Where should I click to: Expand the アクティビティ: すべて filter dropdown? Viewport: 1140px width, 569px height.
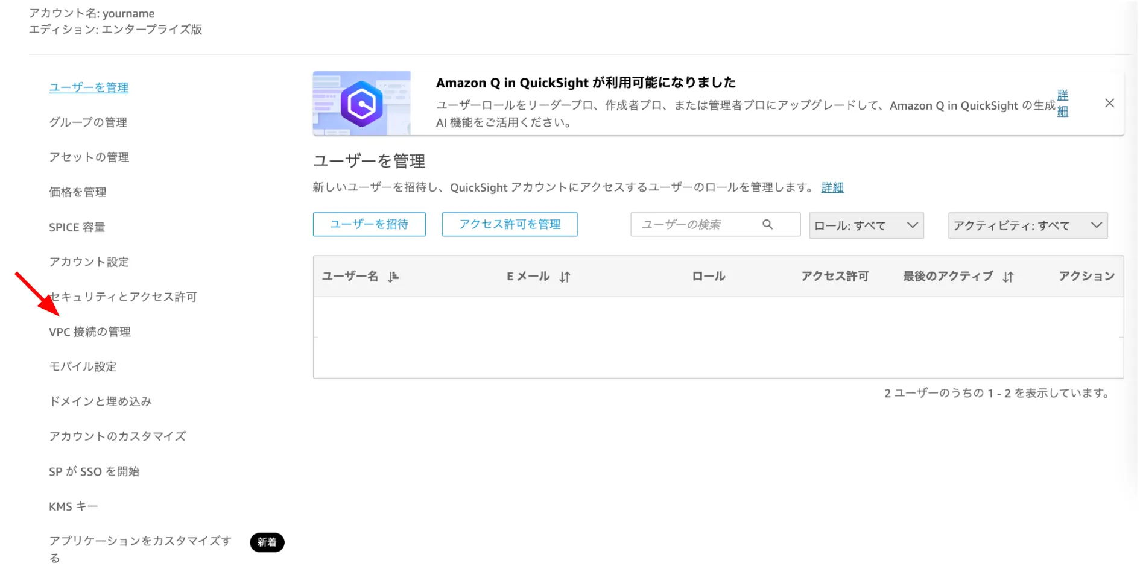click(x=1027, y=225)
